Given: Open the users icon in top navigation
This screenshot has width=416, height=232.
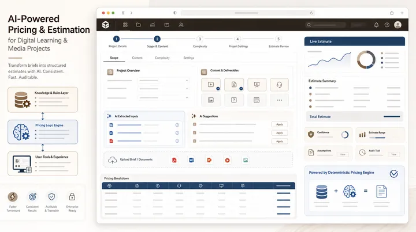Looking at the screenshot, I should (181, 25).
